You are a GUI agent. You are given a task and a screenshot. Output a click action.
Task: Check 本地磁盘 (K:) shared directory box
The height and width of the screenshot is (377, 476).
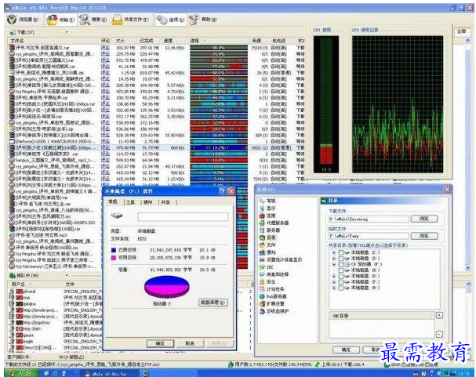[x=341, y=270]
